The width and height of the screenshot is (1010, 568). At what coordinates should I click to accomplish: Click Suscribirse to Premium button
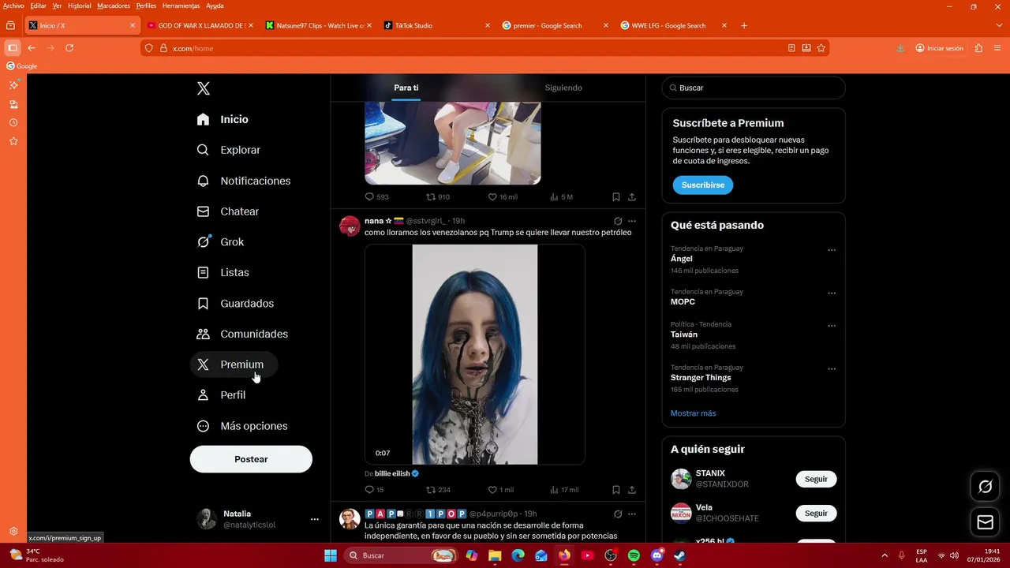(x=703, y=185)
